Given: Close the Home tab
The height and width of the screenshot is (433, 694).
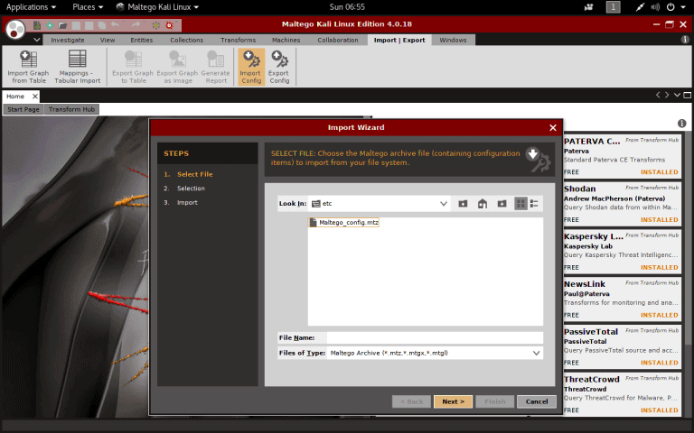Looking at the screenshot, I should (x=35, y=97).
